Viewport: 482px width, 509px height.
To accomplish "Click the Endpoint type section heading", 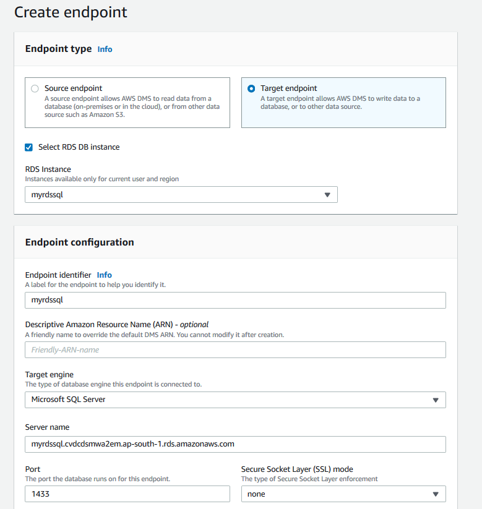I will pyautogui.click(x=58, y=49).
